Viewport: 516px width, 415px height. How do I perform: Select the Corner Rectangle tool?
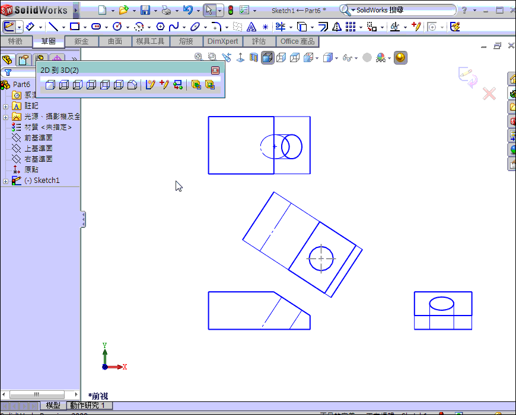point(75,27)
